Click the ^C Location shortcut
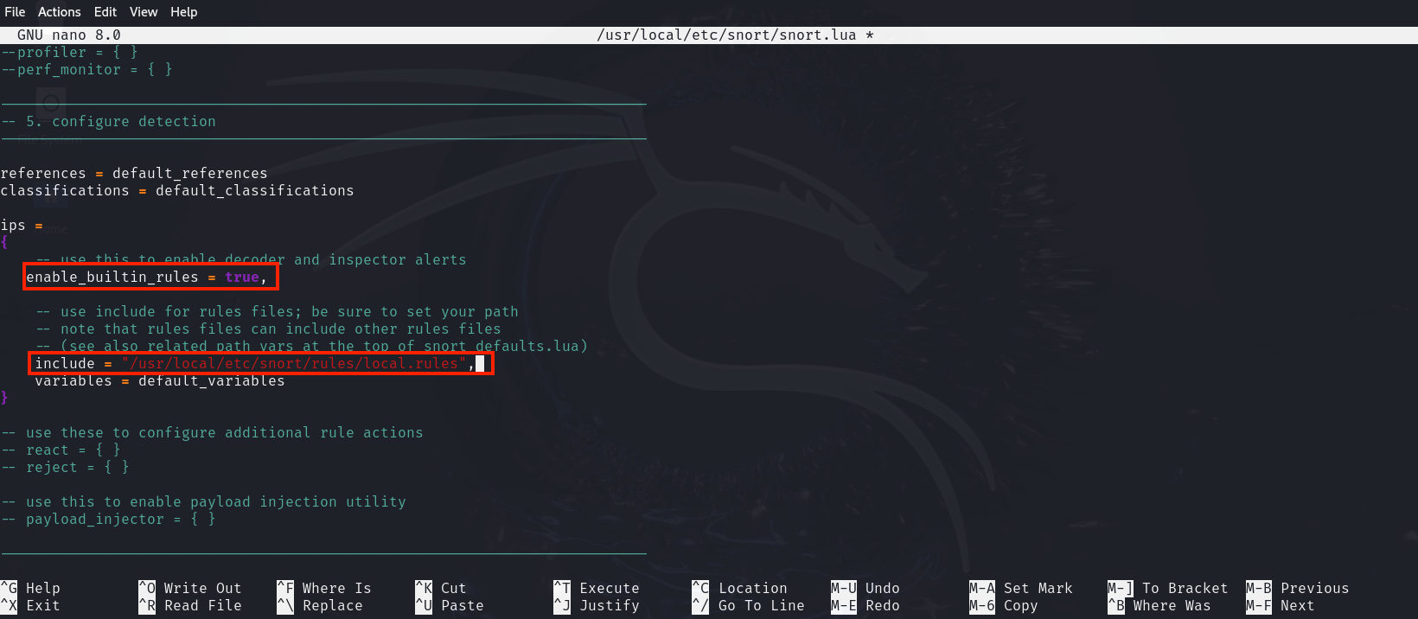The image size is (1418, 619). pyautogui.click(x=740, y=588)
